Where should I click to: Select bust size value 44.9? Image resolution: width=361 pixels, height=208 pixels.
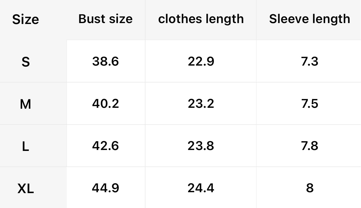105,188
